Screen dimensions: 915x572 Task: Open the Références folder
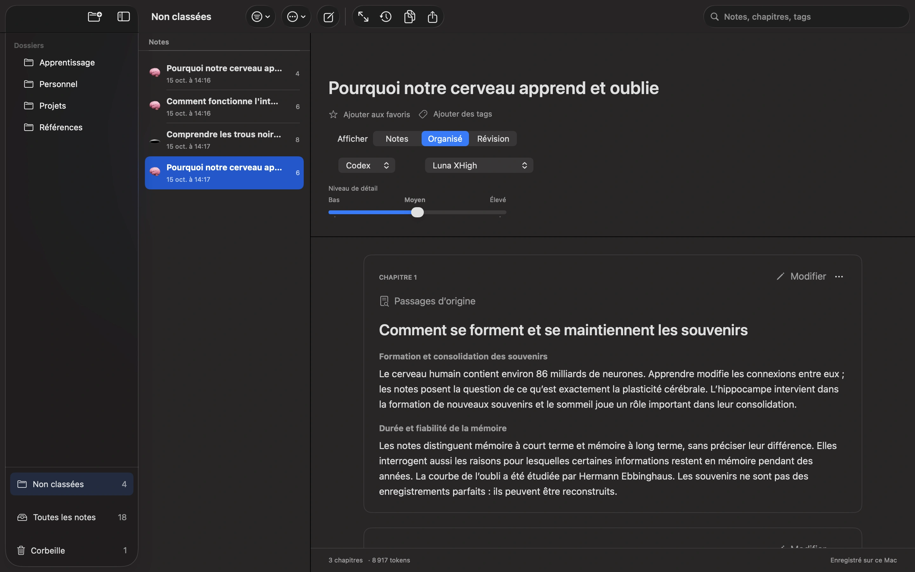72,127
